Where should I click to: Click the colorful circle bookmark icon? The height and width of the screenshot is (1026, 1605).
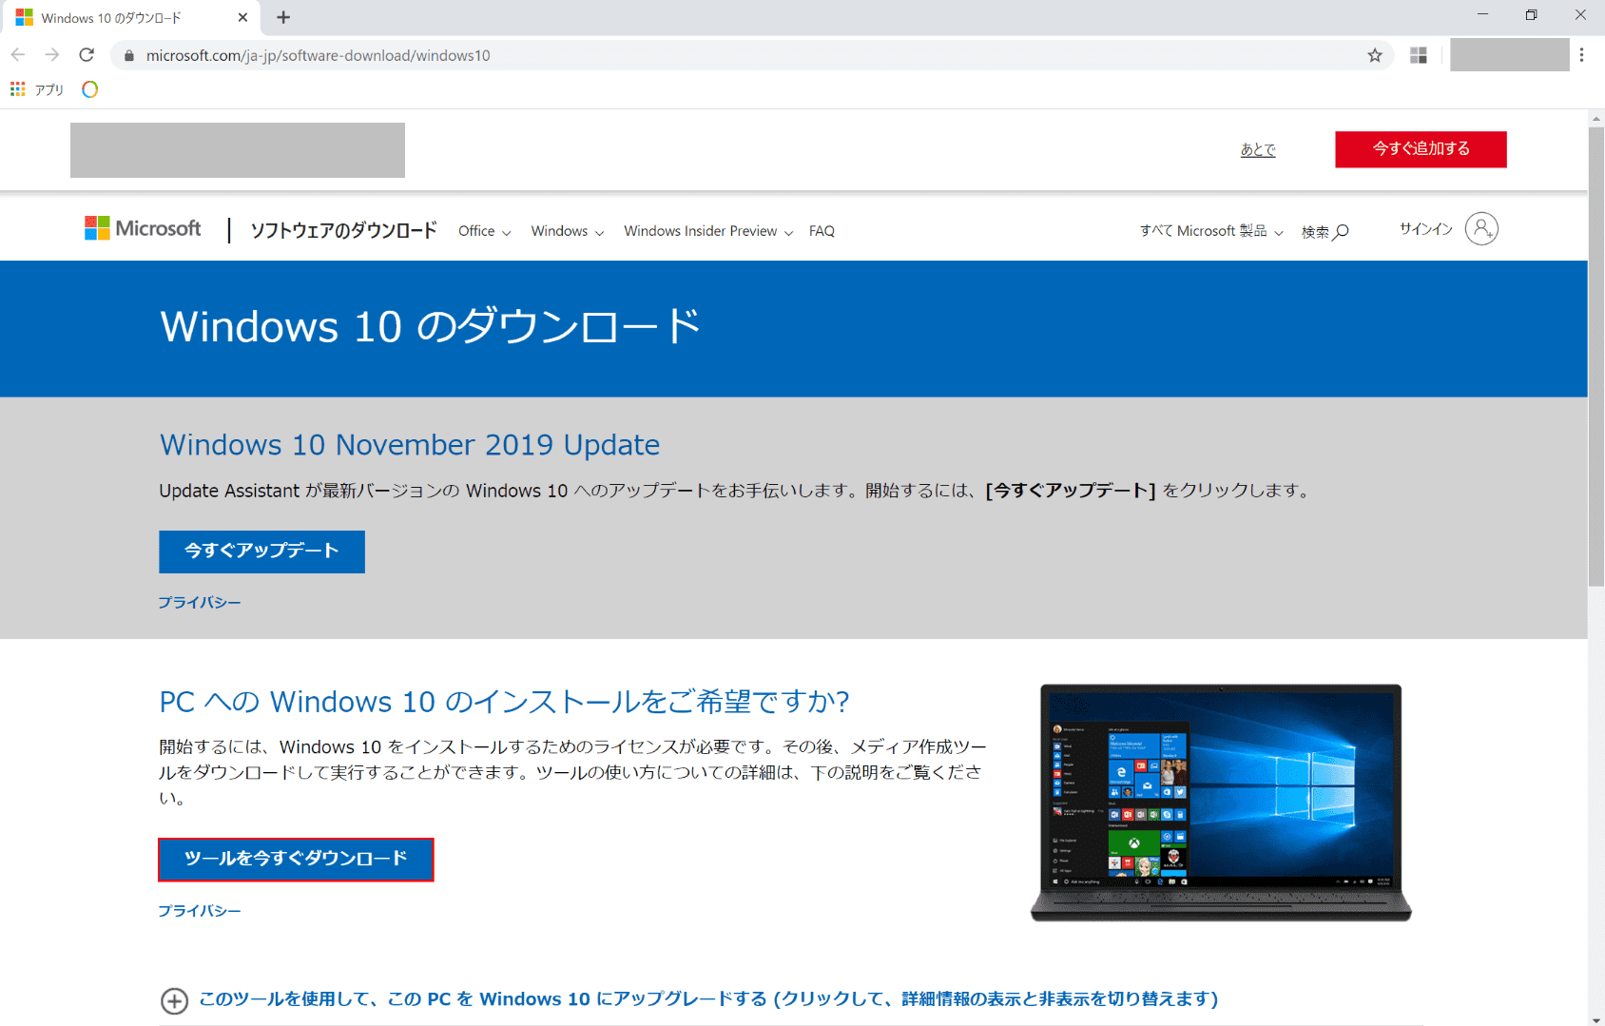coord(90,89)
